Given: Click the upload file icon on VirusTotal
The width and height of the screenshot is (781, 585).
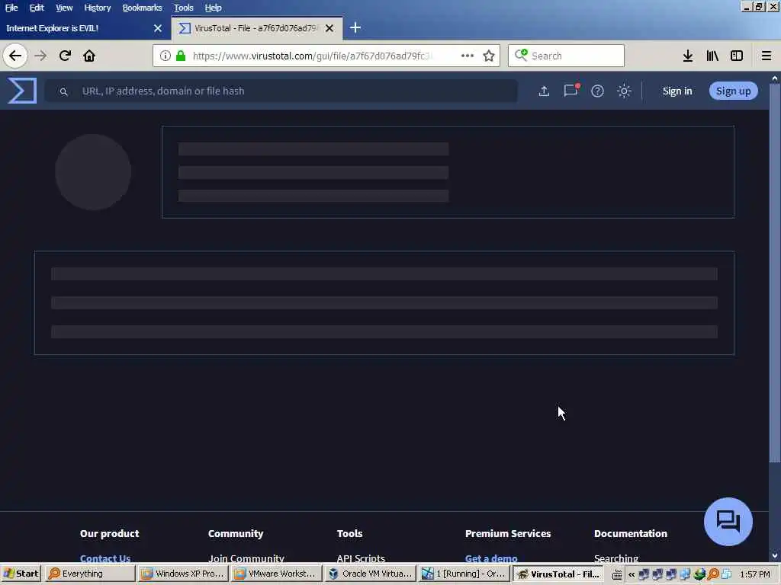Looking at the screenshot, I should [544, 91].
